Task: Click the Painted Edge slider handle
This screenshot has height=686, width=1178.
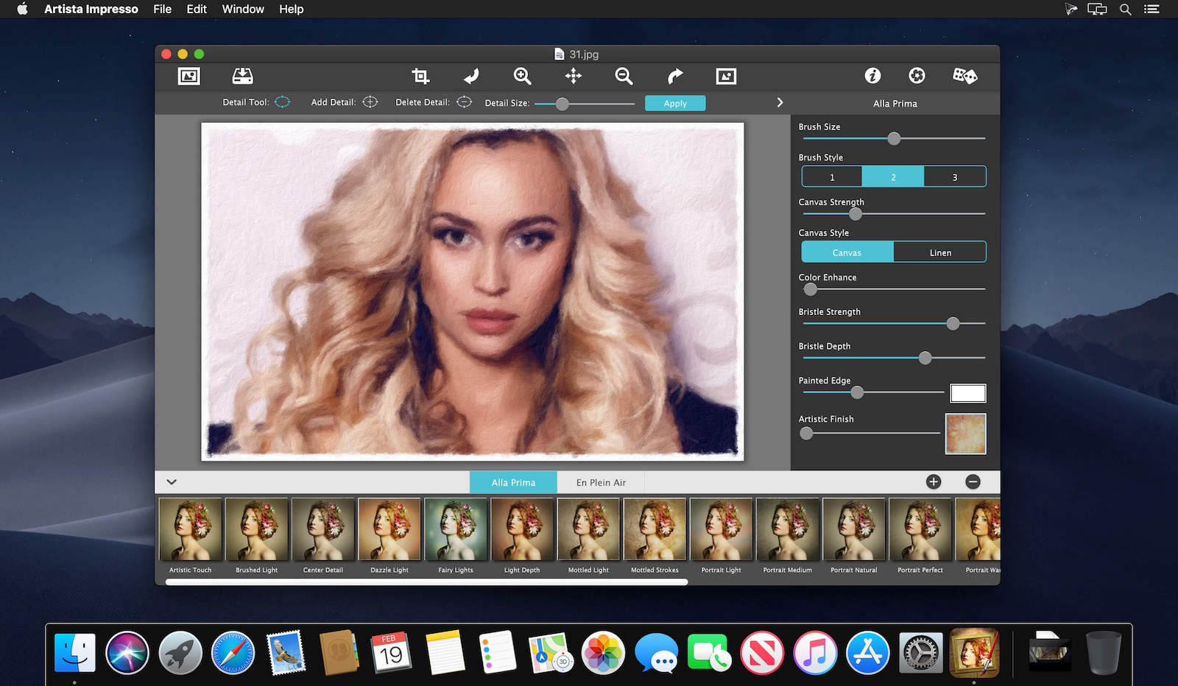Action: coord(857,392)
